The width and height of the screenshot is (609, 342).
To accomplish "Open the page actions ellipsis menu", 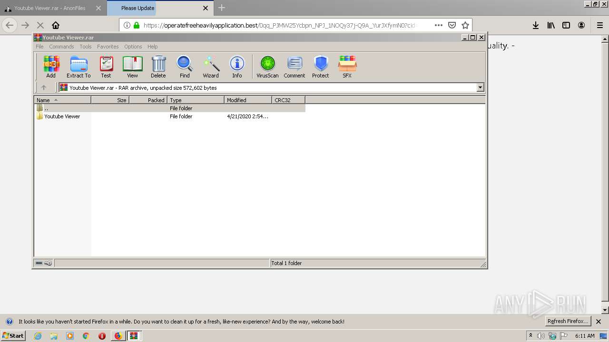I will (x=439, y=25).
